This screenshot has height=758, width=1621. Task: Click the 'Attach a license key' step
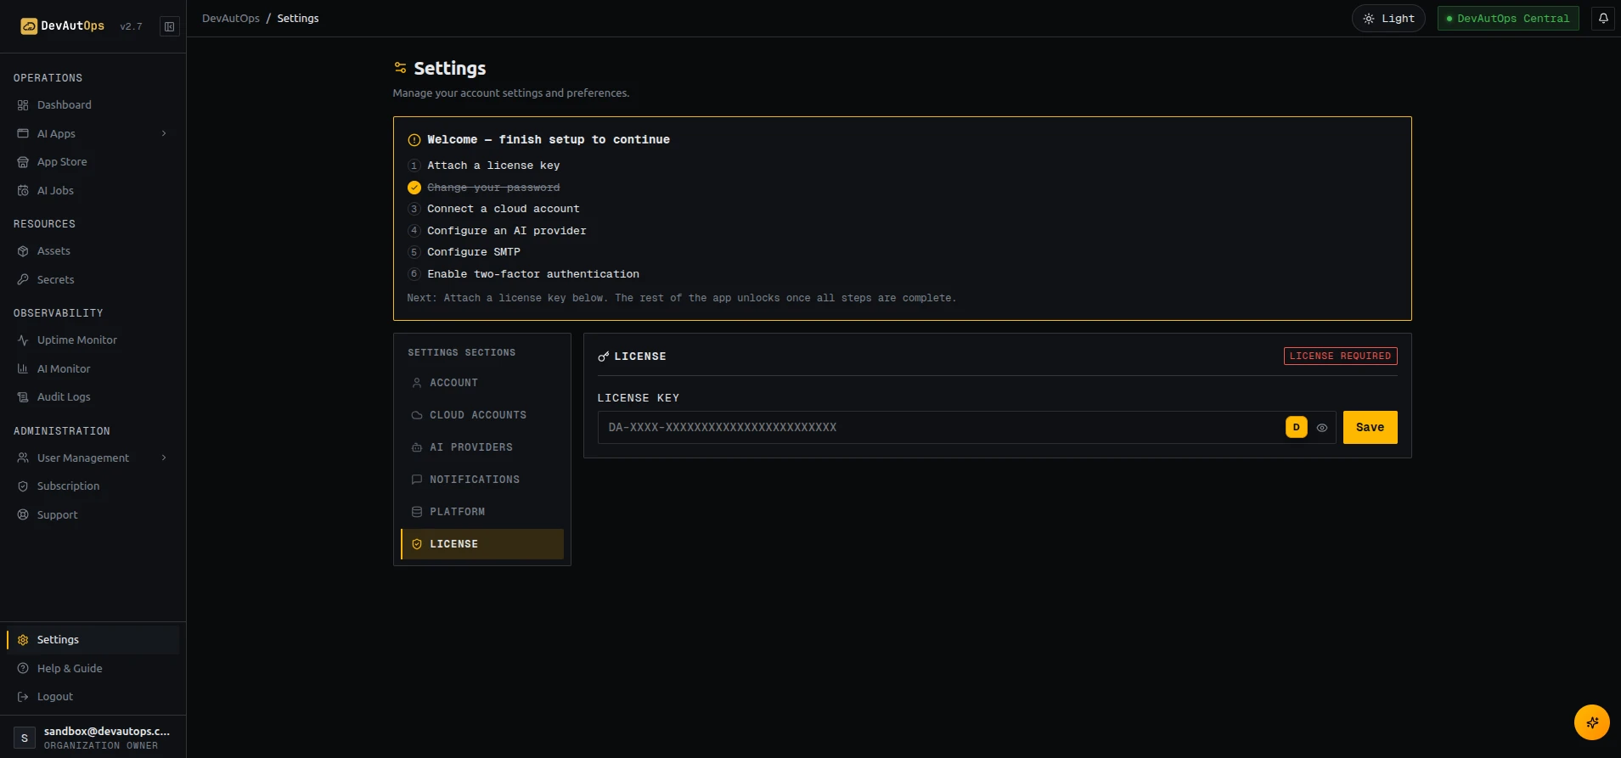pyautogui.click(x=493, y=166)
